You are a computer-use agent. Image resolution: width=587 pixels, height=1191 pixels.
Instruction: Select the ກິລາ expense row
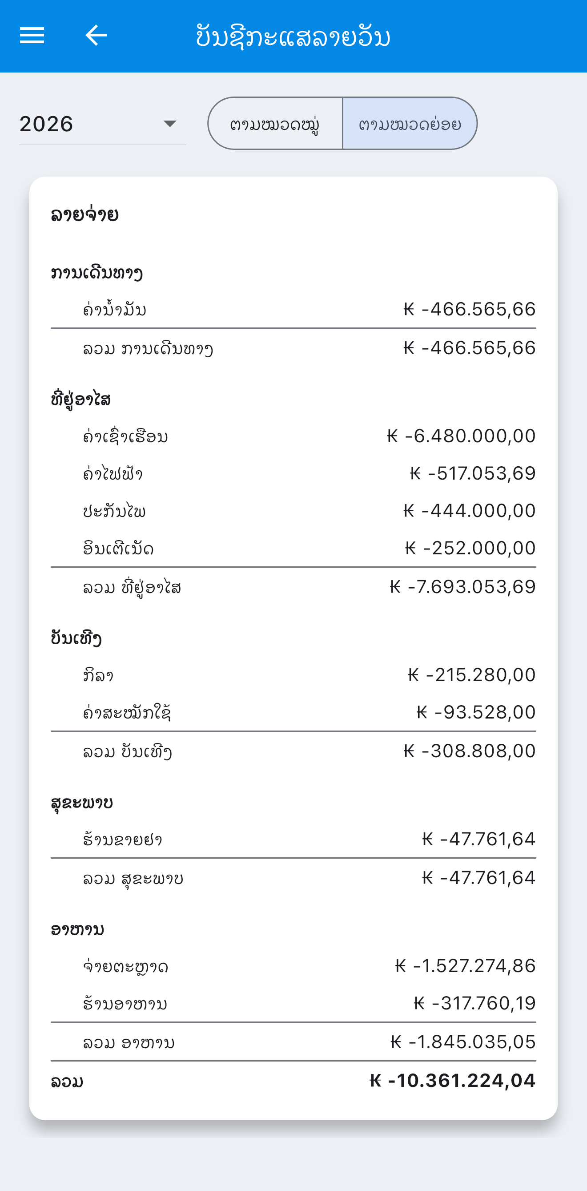point(293,675)
